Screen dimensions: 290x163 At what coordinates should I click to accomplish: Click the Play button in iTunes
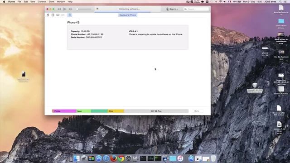[x=65, y=9]
